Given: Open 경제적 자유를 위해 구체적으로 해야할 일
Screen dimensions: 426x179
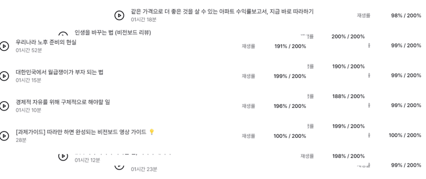Looking at the screenshot, I should pyautogui.click(x=63, y=102).
